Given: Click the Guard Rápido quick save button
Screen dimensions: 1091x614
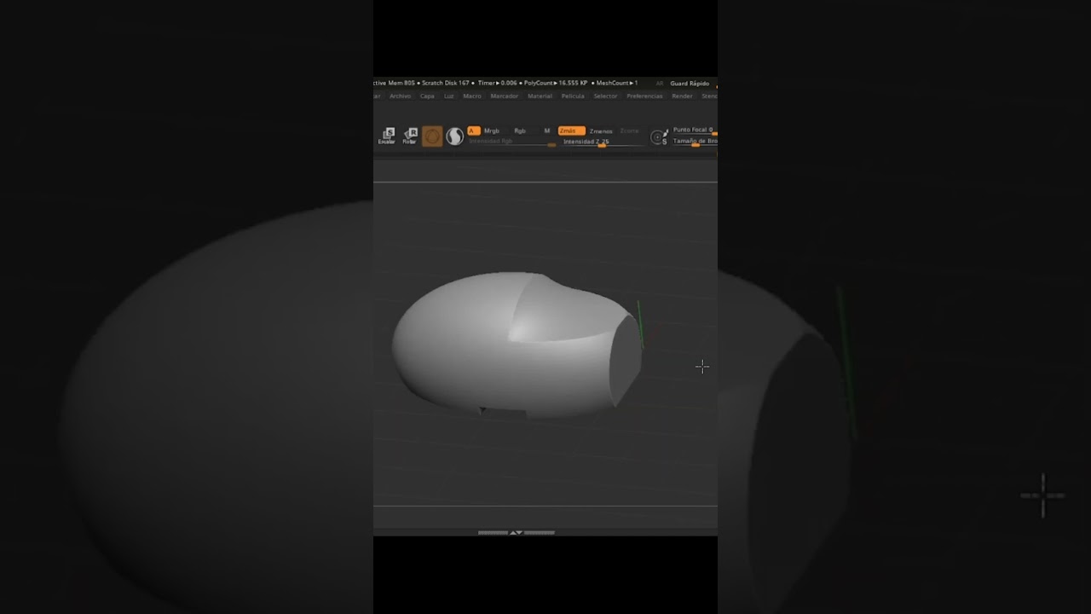Looking at the screenshot, I should (690, 84).
